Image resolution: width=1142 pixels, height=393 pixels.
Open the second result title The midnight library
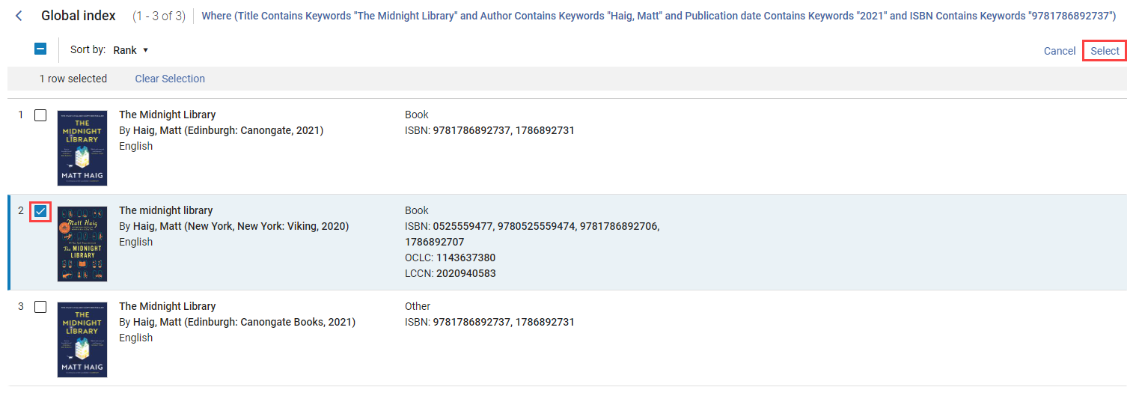pos(165,210)
